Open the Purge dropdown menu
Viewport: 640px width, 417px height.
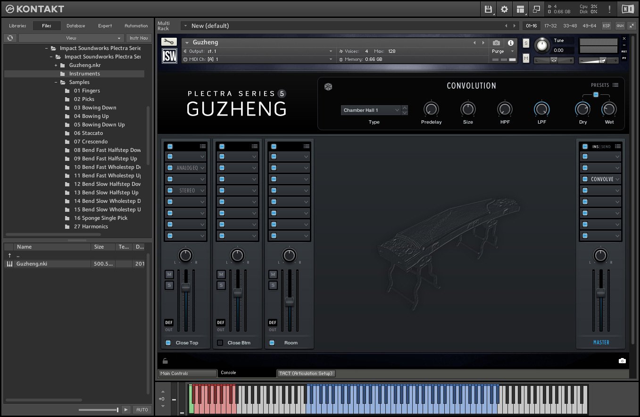point(503,51)
